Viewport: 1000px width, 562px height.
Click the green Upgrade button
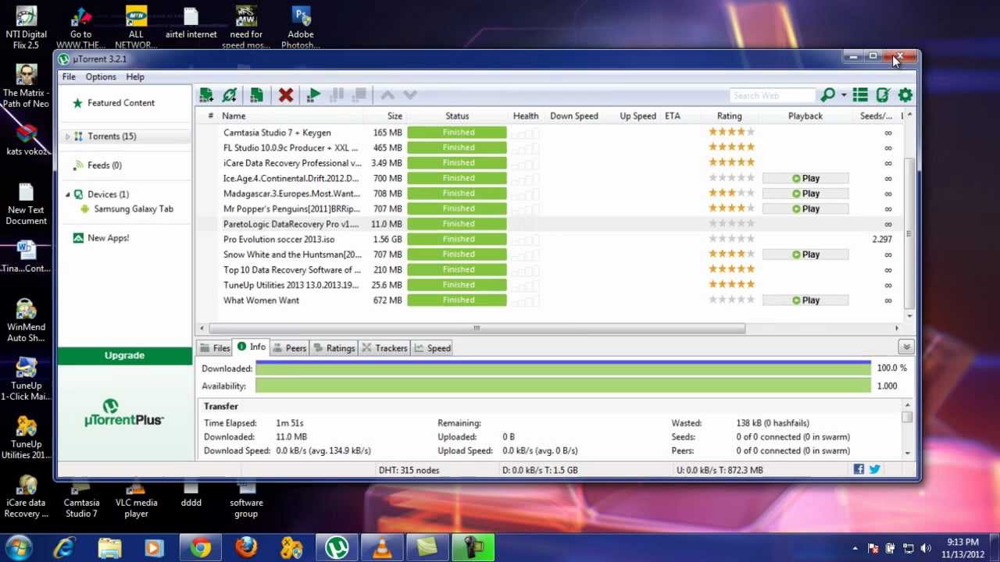click(124, 356)
